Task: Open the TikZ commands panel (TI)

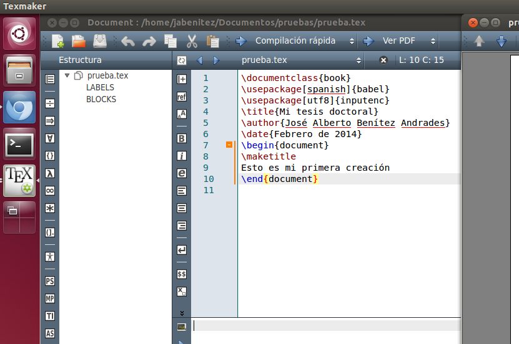Action: coord(50,316)
